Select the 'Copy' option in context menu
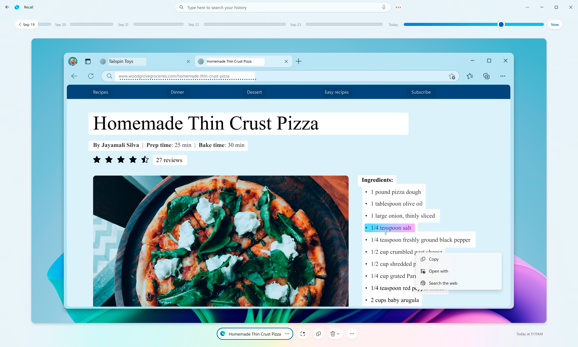This screenshot has height=347, width=578. point(433,259)
